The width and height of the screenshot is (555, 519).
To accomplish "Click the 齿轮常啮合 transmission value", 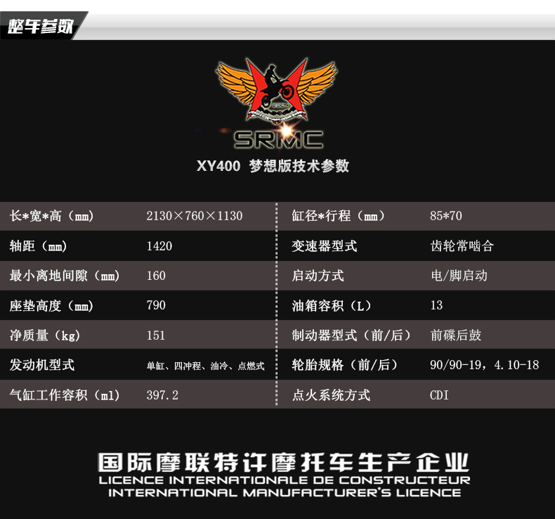I will 462,246.
